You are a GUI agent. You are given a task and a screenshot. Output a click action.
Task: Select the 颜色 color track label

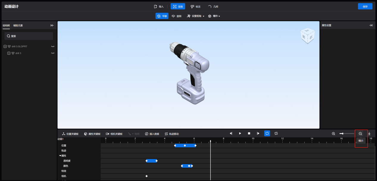point(66,166)
